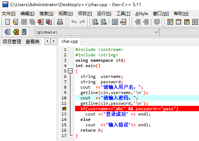
Task: Click right arrow to show next panel tab
Action: [x=54, y=41]
